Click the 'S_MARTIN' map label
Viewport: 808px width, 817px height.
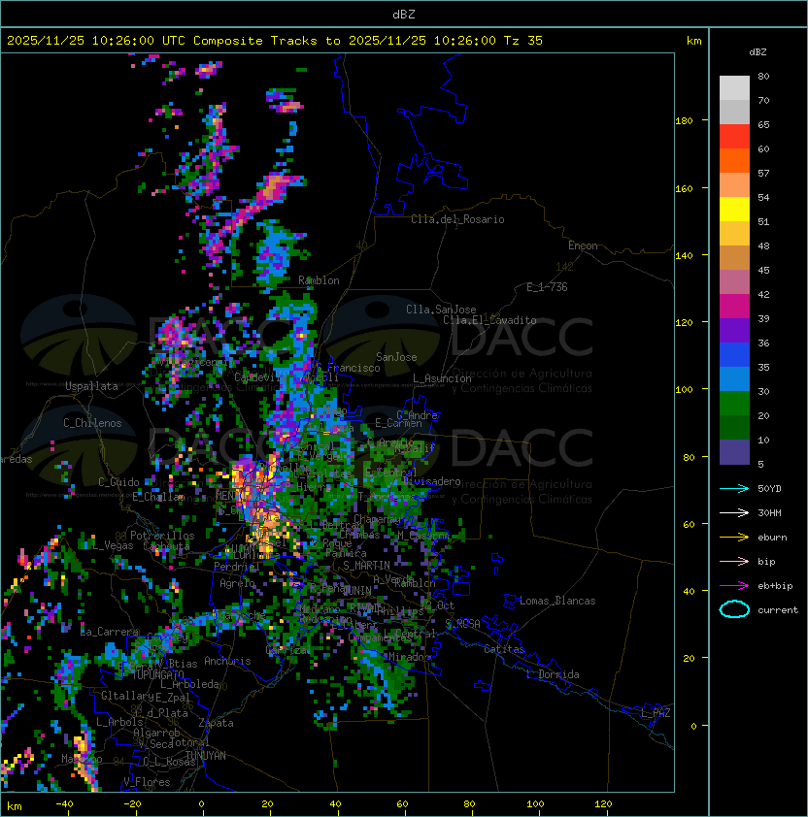click(366, 566)
